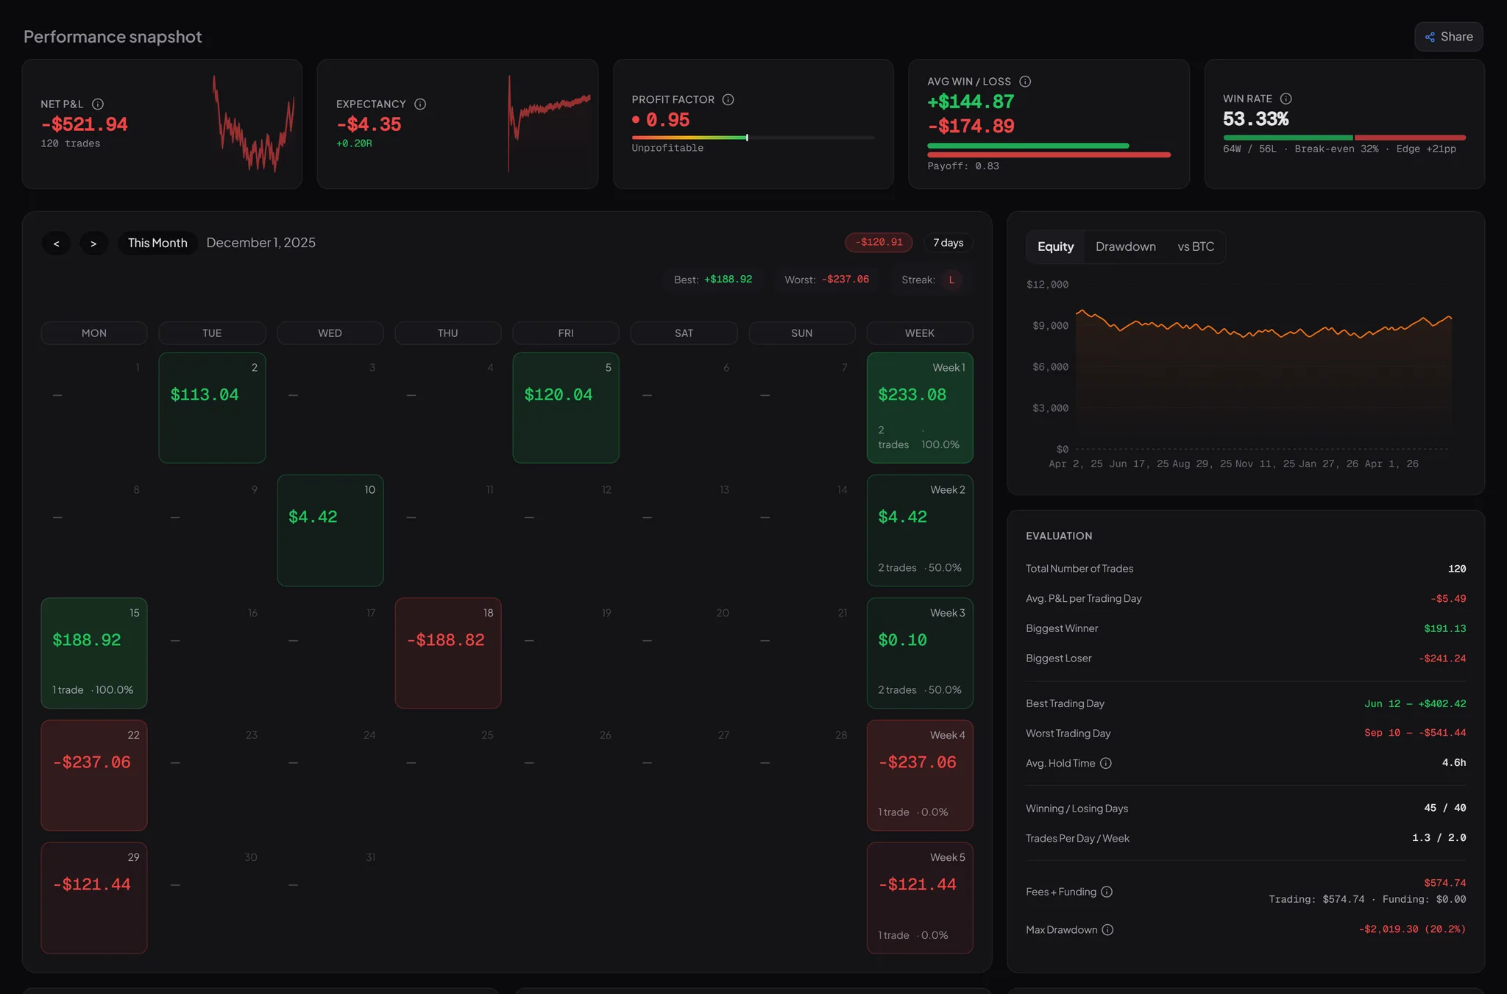The image size is (1507, 994).
Task: Click the Trades Per Day / Week value 1.3 / 2.0
Action: point(1439,839)
